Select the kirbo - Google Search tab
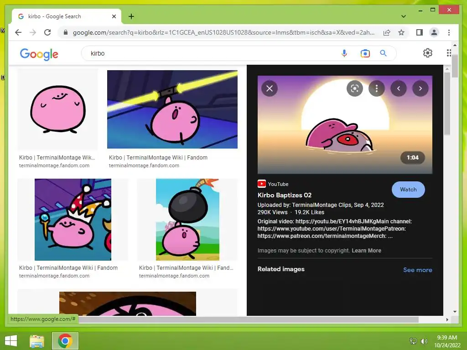The width and height of the screenshot is (467, 350). [67, 16]
